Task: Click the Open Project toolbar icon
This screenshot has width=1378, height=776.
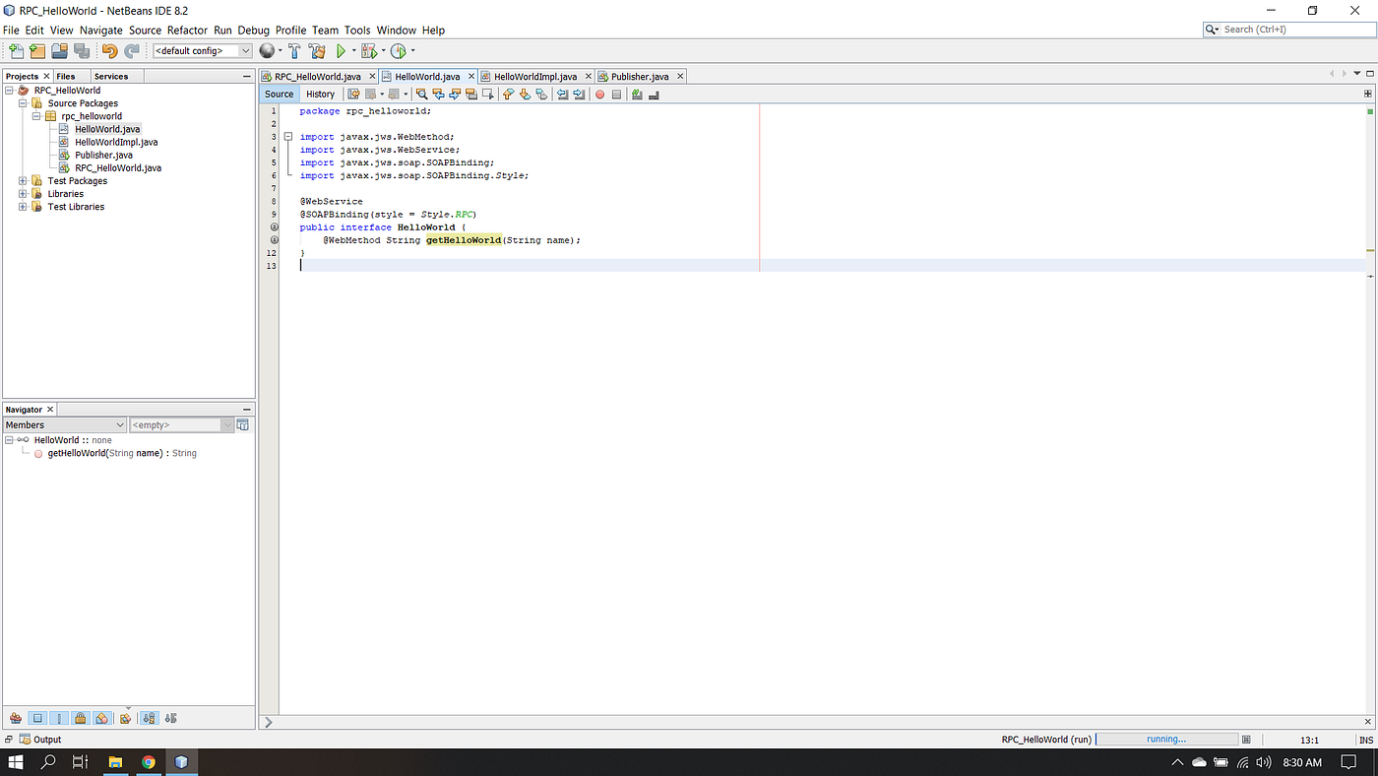Action: click(59, 51)
